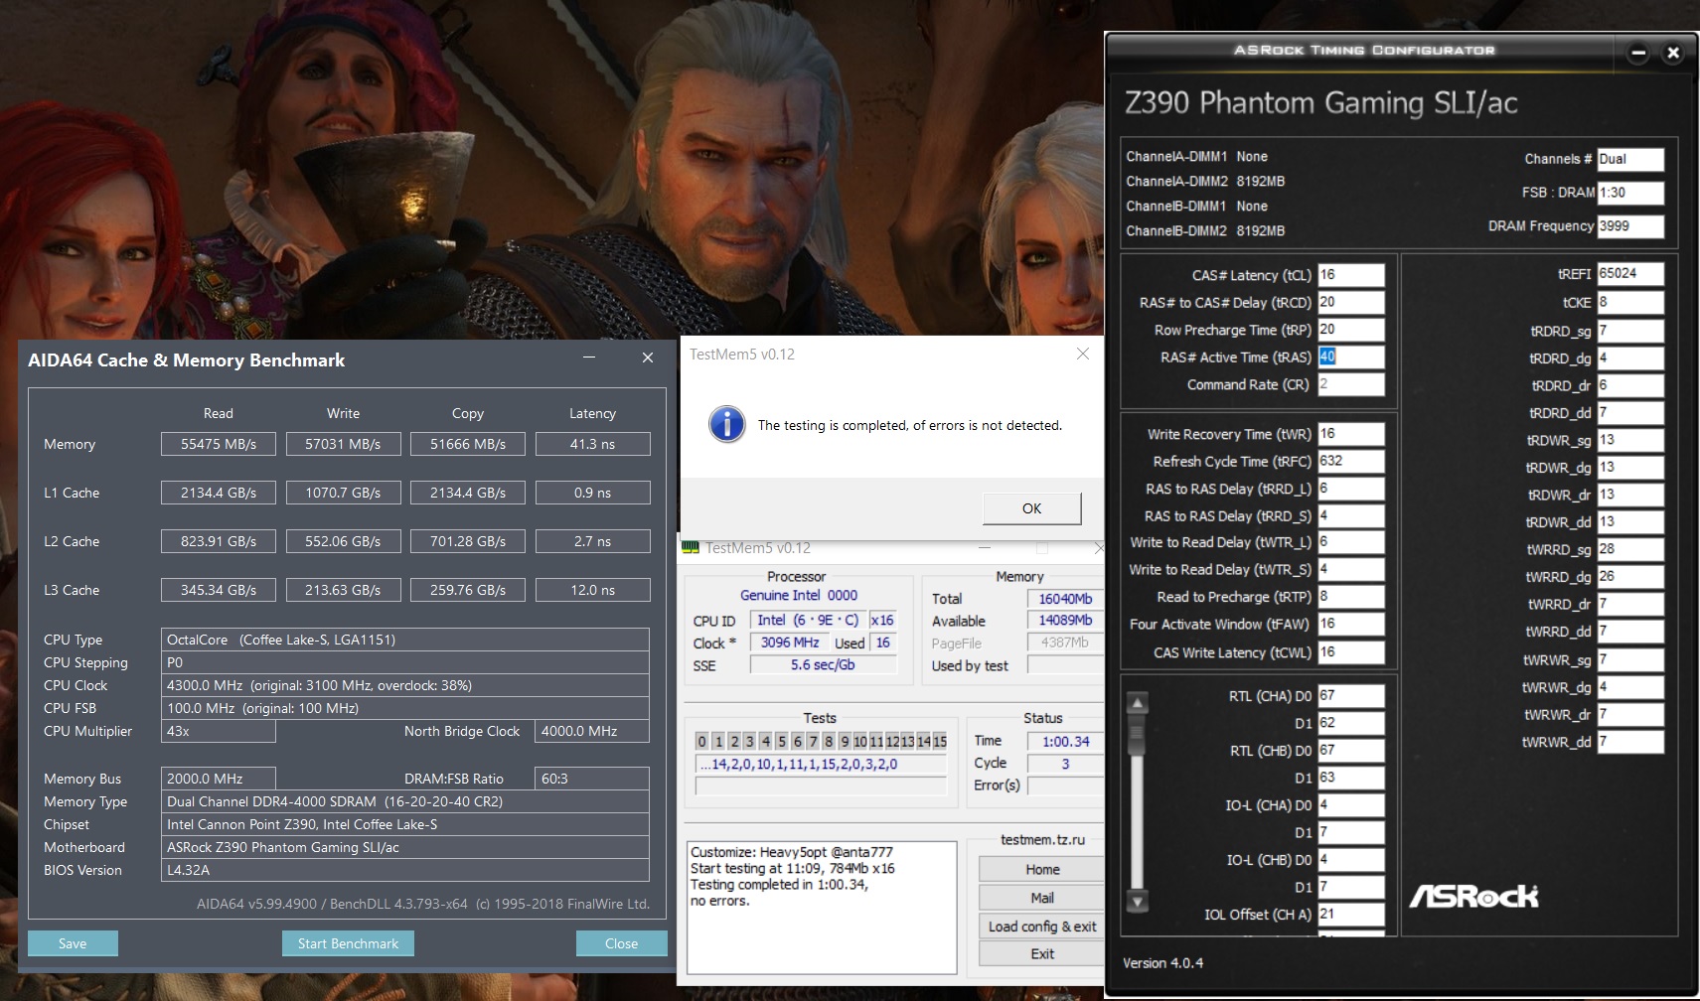Select the RAS# to CAS# Delay (tRCD) field
The width and height of the screenshot is (1700, 1001).
click(x=1350, y=302)
